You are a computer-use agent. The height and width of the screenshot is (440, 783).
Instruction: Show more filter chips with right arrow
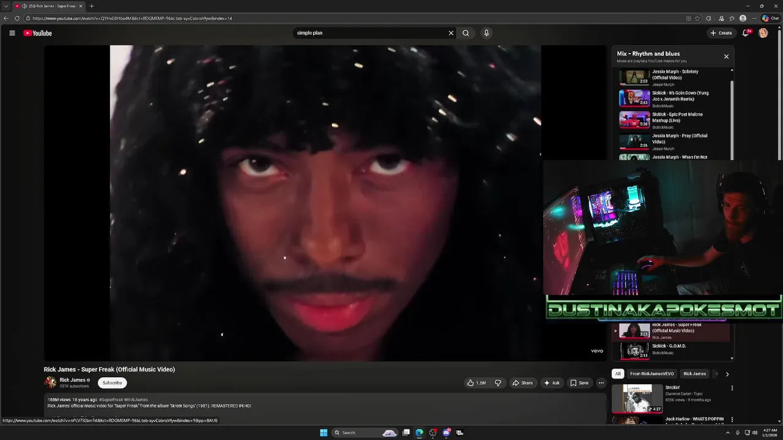point(727,374)
